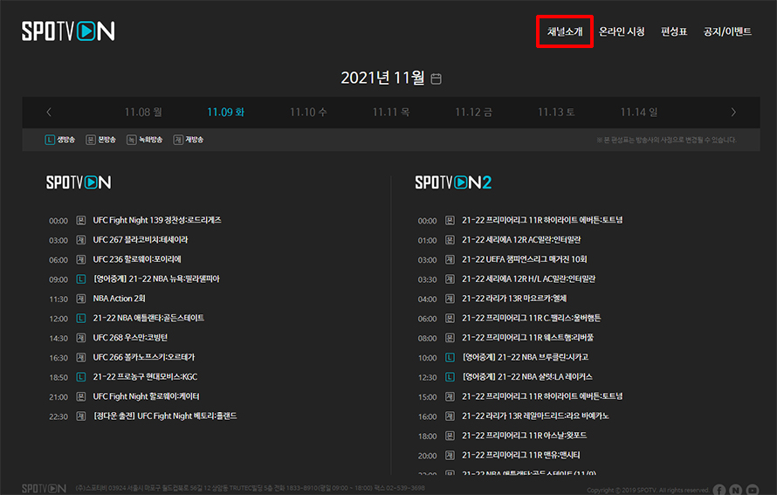Click the live icon for NBA 뉴욕:필라델피아
The height and width of the screenshot is (495, 777).
pyautogui.click(x=81, y=279)
